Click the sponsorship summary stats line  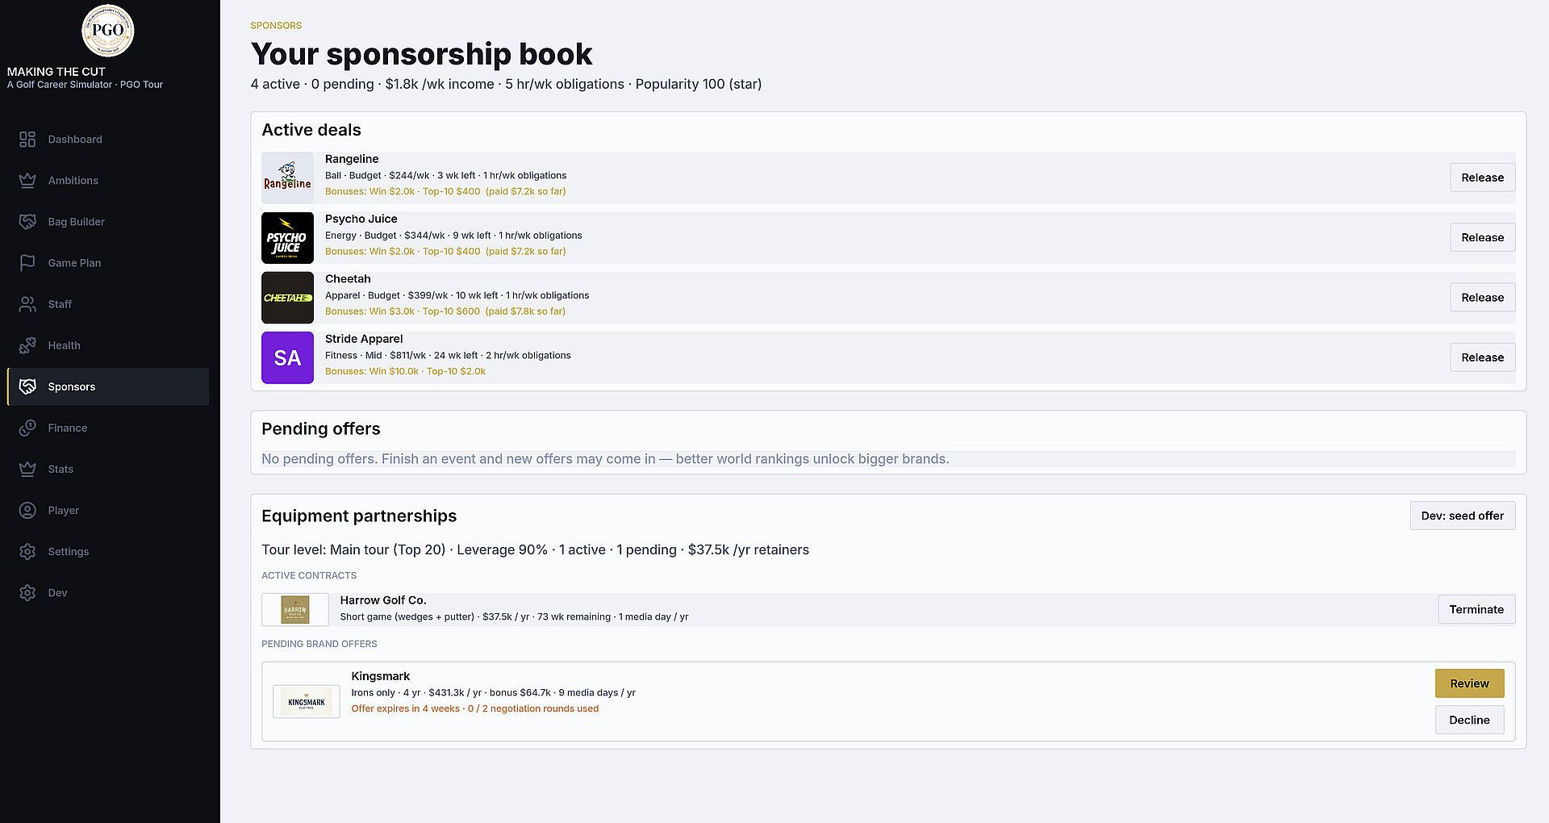click(x=506, y=84)
